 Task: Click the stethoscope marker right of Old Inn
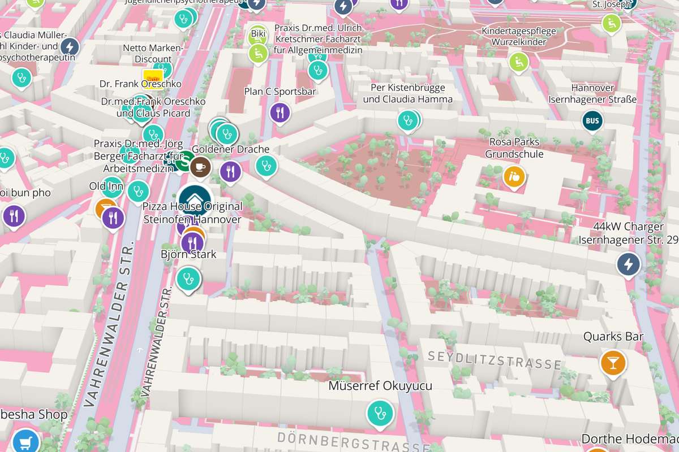(138, 191)
